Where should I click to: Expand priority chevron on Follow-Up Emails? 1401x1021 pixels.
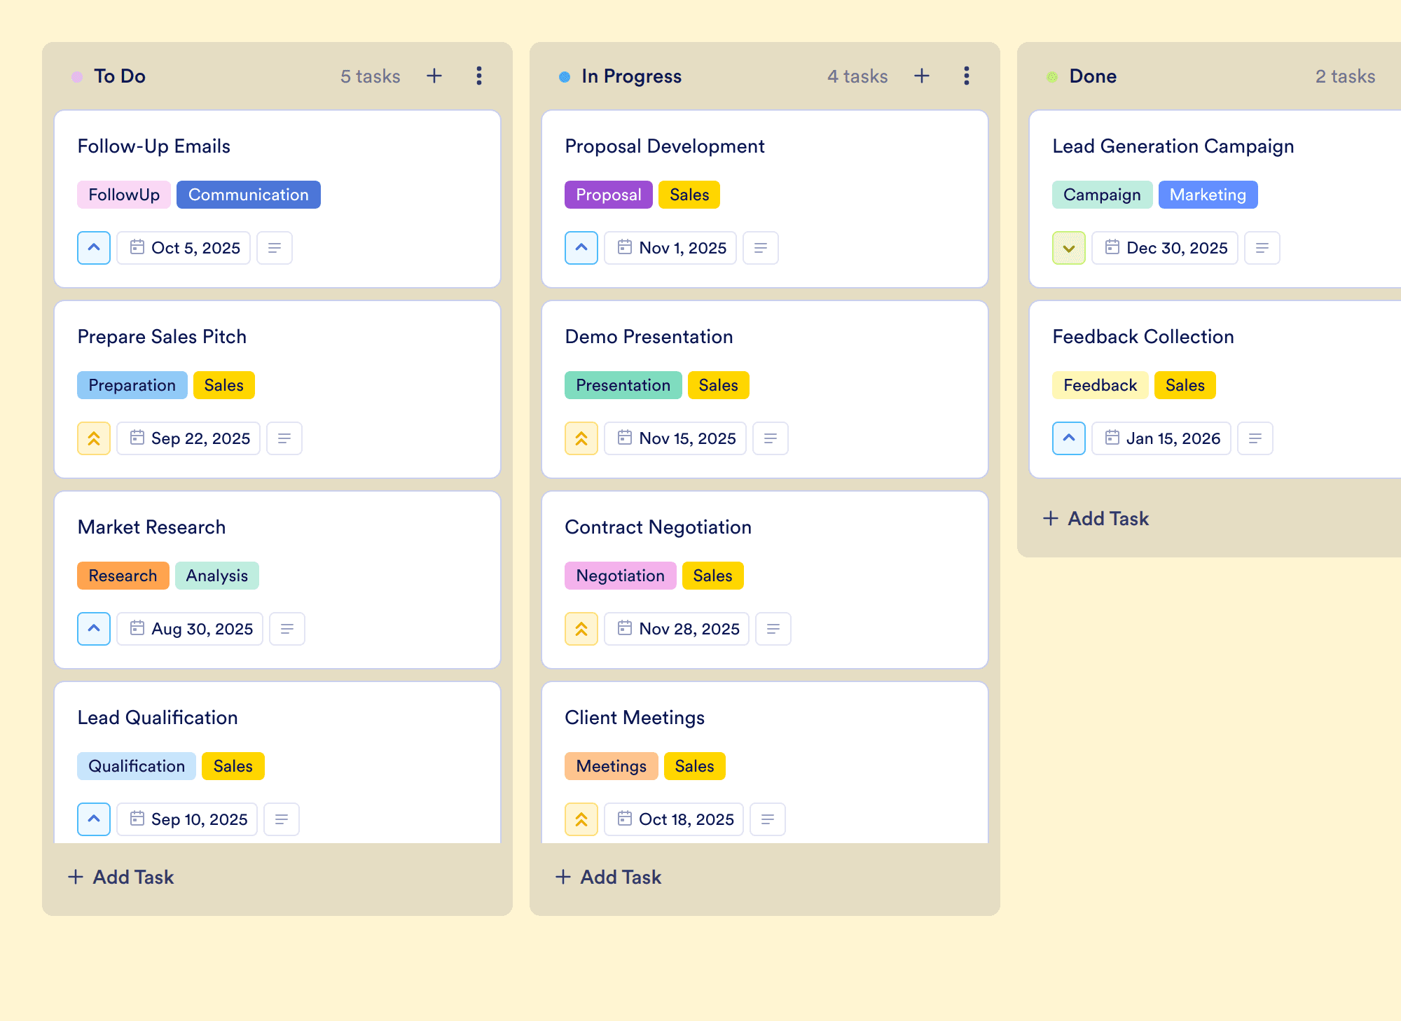(94, 248)
